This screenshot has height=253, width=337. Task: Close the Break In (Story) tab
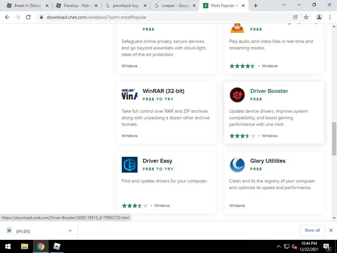47,6
